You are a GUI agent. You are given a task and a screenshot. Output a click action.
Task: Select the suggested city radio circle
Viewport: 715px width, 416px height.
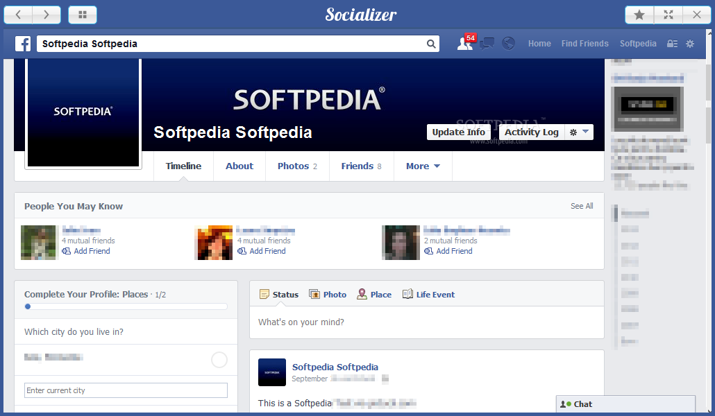tap(219, 360)
